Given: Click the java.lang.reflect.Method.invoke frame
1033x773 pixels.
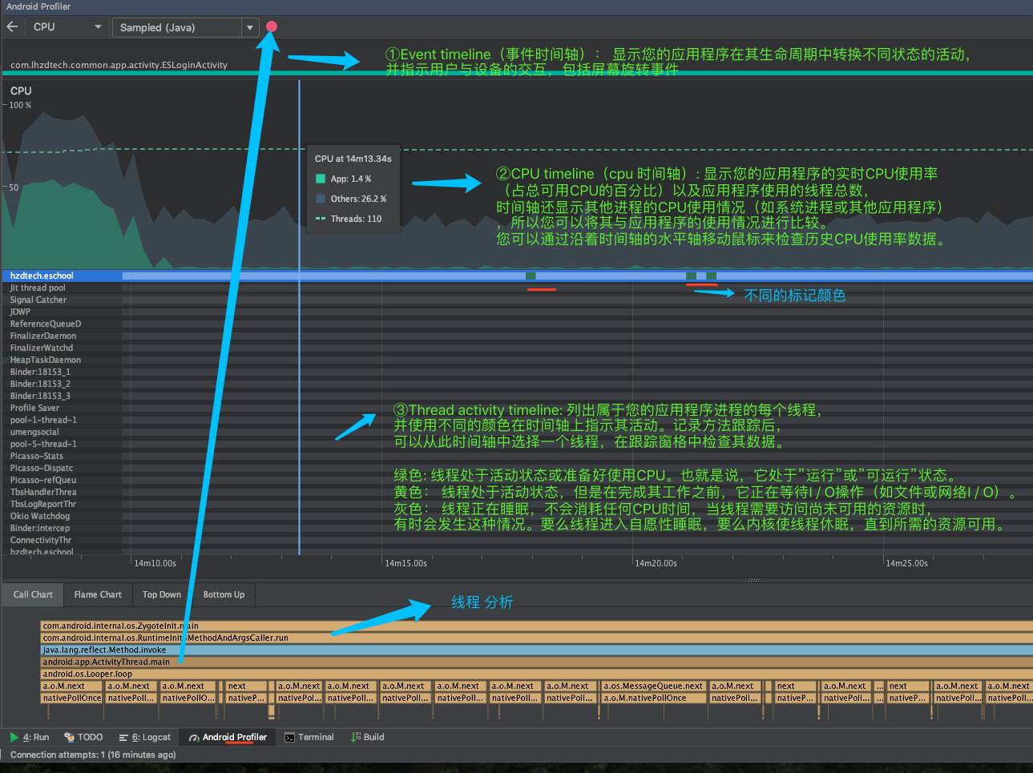Looking at the screenshot, I should 104,650.
